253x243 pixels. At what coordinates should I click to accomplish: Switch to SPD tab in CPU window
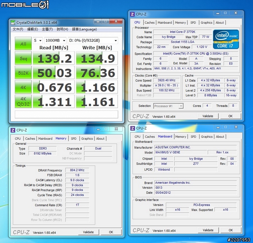click(193, 22)
